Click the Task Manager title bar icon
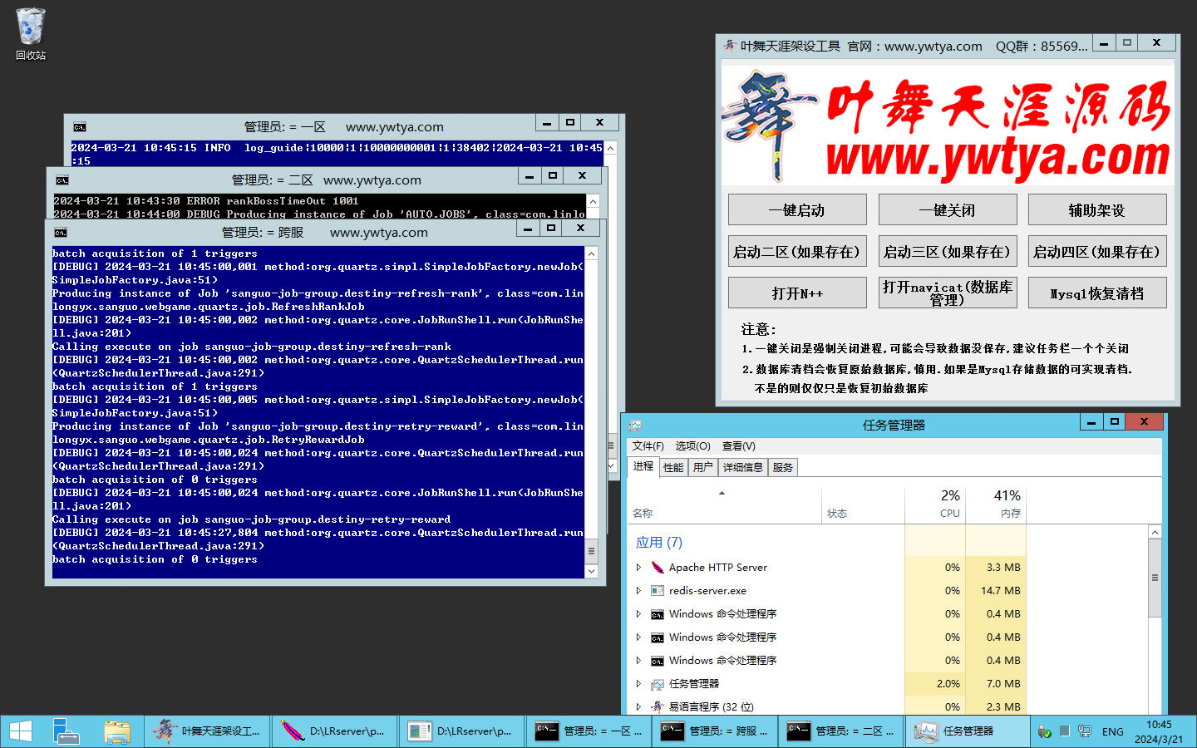Viewport: 1197px width, 748px height. tap(635, 425)
